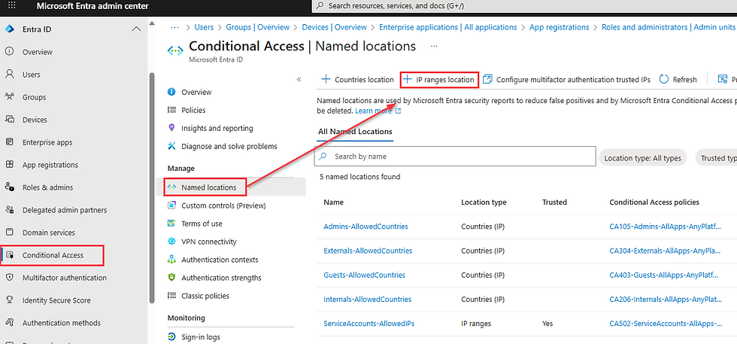Click the Identity Secure Score trophy icon
Image resolution: width=737 pixels, height=344 pixels.
pyautogui.click(x=9, y=300)
